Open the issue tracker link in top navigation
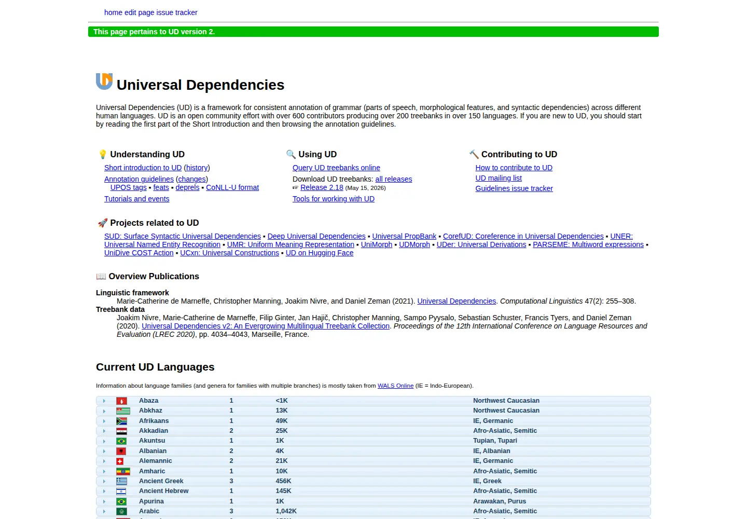The width and height of the screenshot is (747, 519). tap(177, 12)
